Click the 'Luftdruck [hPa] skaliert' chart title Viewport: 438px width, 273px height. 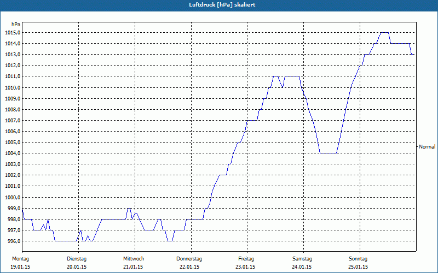coord(222,5)
